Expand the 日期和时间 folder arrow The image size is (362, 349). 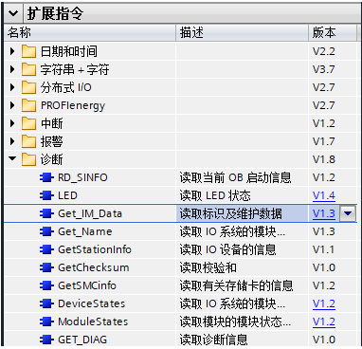pyautogui.click(x=12, y=51)
